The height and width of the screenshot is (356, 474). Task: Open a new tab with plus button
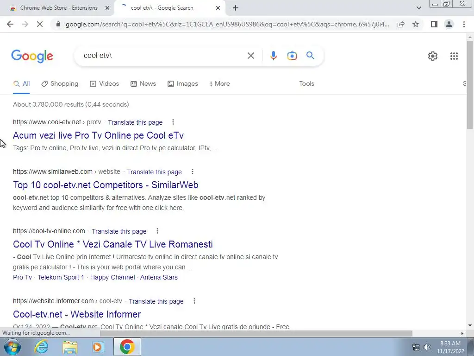pos(236,8)
